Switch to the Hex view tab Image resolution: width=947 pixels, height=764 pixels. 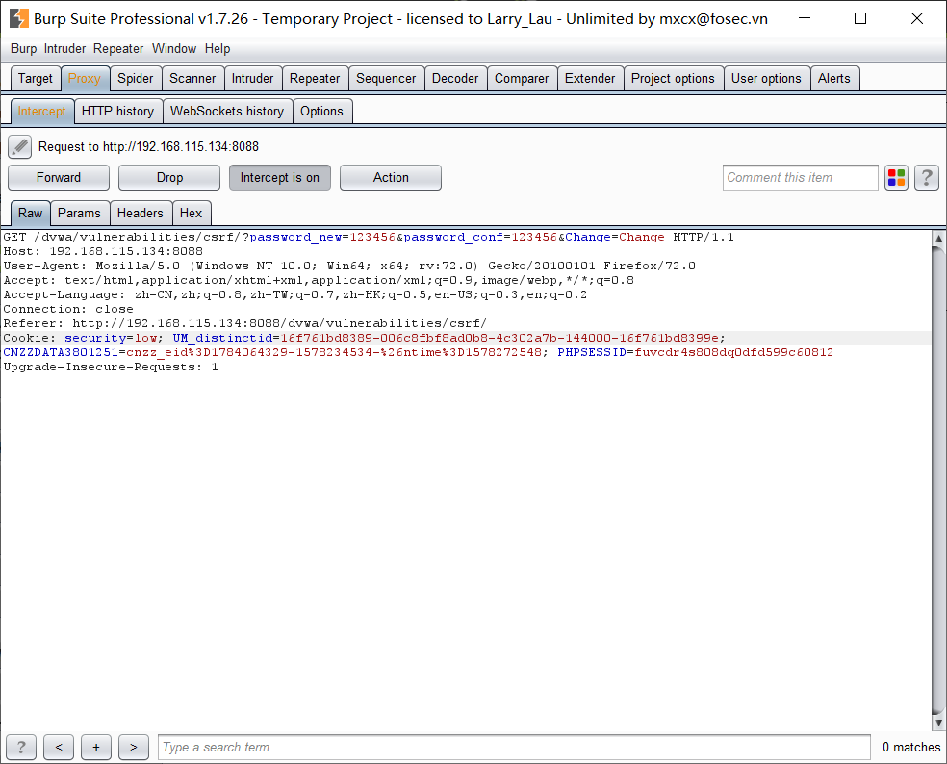pyautogui.click(x=191, y=214)
